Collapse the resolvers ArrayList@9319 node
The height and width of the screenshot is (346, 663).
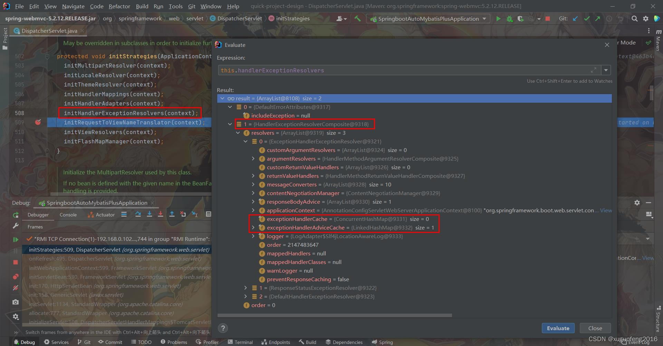238,133
